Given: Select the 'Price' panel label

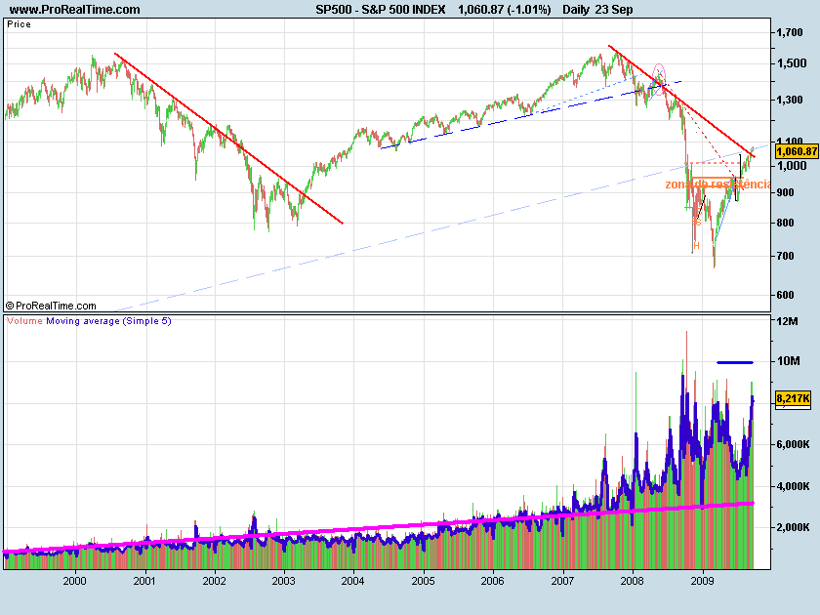Looking at the screenshot, I should [x=19, y=24].
